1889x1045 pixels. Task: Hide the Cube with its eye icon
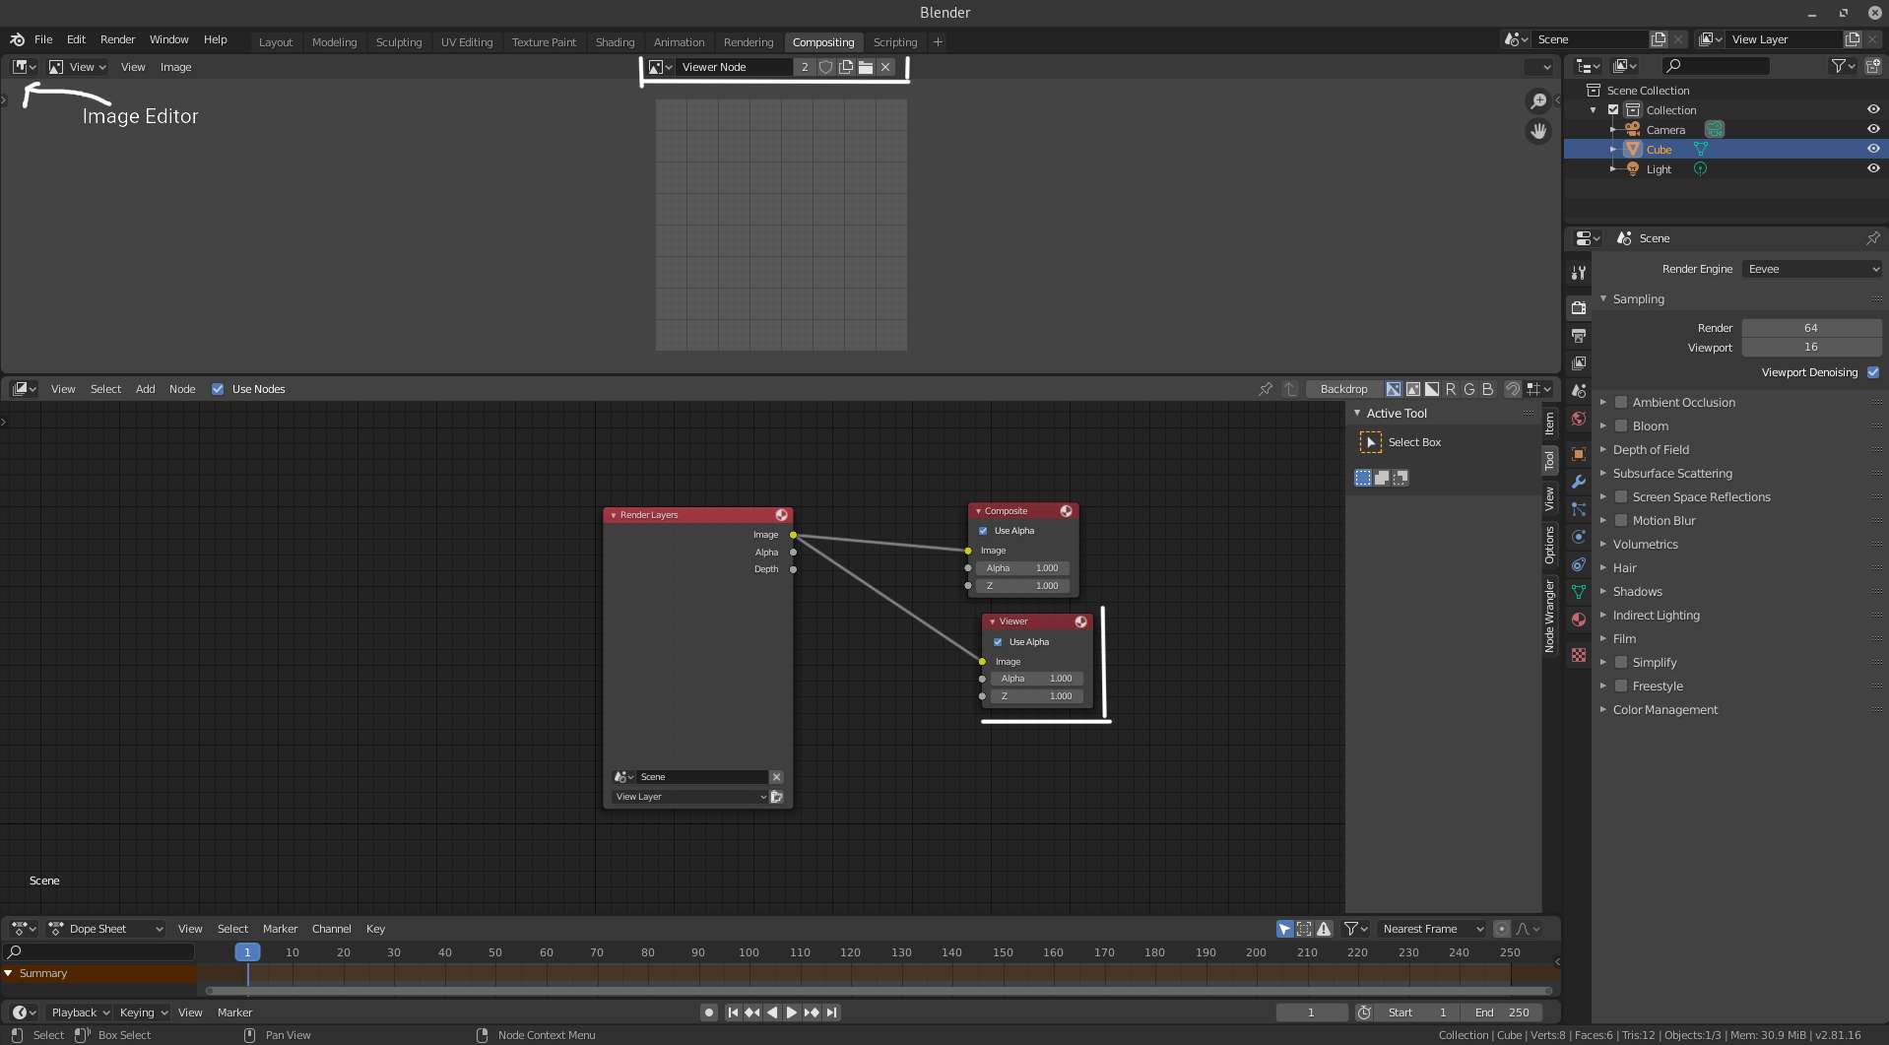[x=1873, y=149]
